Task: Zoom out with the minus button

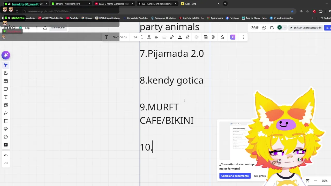Action: 315,181
